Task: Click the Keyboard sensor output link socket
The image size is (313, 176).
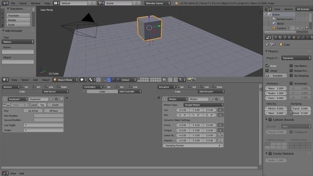Action: point(67,98)
